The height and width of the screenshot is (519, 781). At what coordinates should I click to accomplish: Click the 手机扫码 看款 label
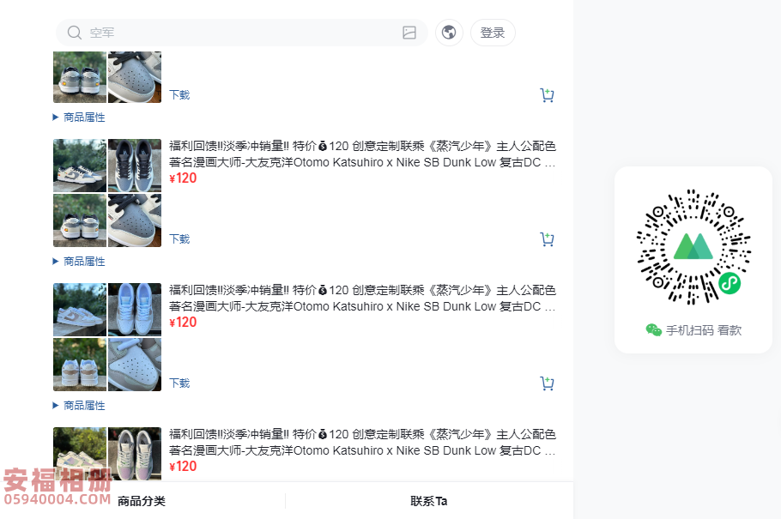704,330
